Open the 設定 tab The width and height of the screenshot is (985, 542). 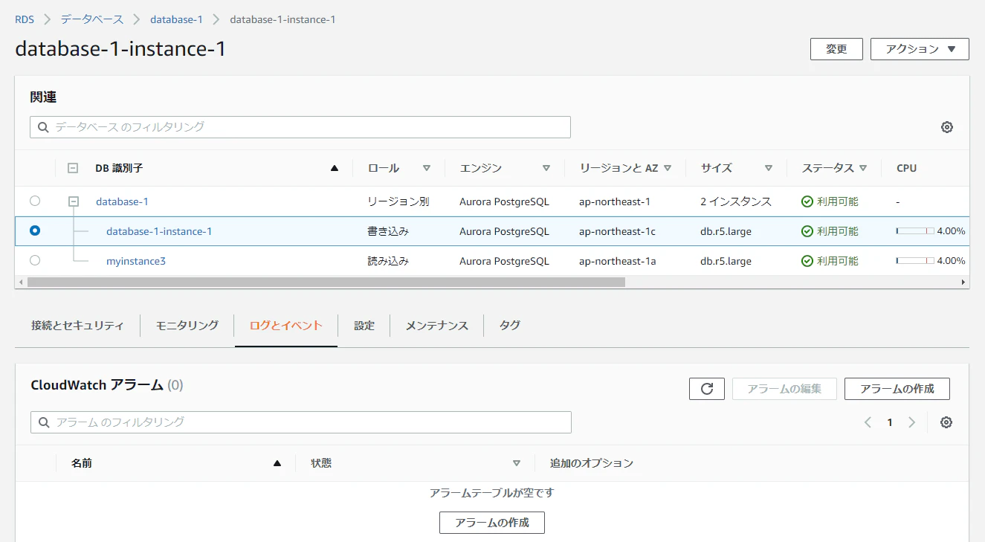tap(364, 326)
